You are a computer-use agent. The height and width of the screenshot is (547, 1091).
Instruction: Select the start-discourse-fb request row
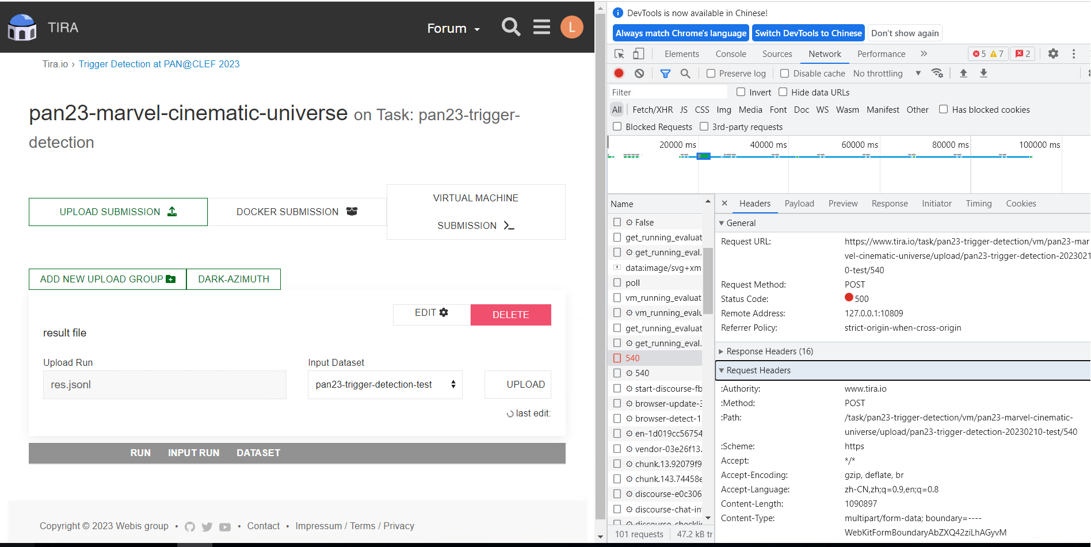click(656, 388)
